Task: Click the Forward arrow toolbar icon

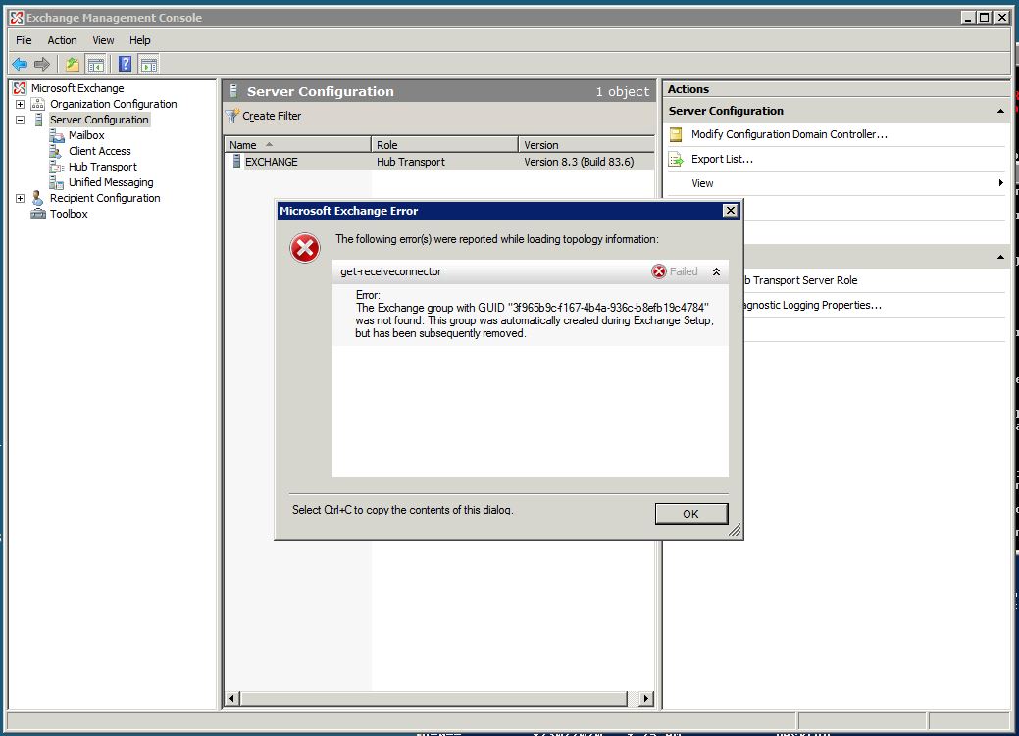Action: 41,64
